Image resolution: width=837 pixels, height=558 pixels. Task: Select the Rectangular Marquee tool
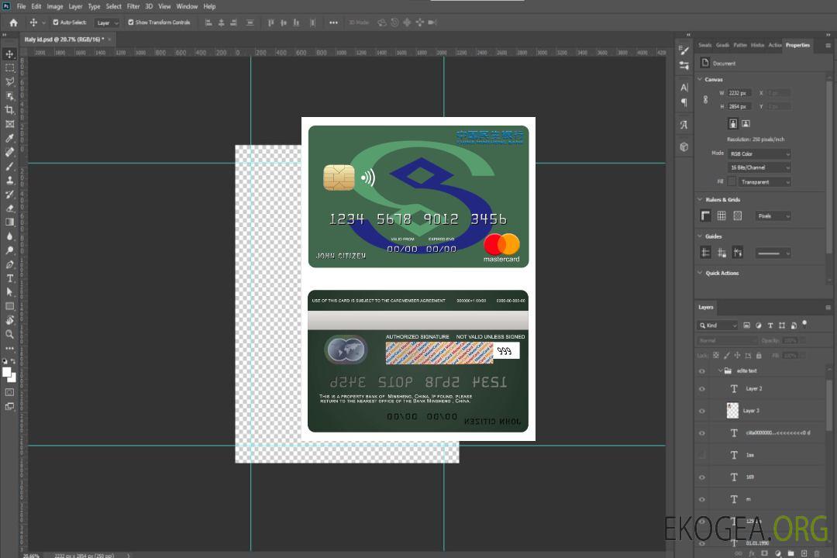(x=9, y=68)
